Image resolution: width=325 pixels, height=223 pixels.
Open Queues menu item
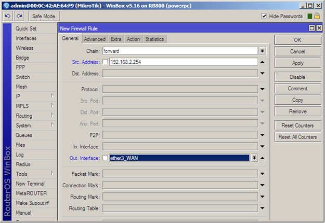(34, 135)
